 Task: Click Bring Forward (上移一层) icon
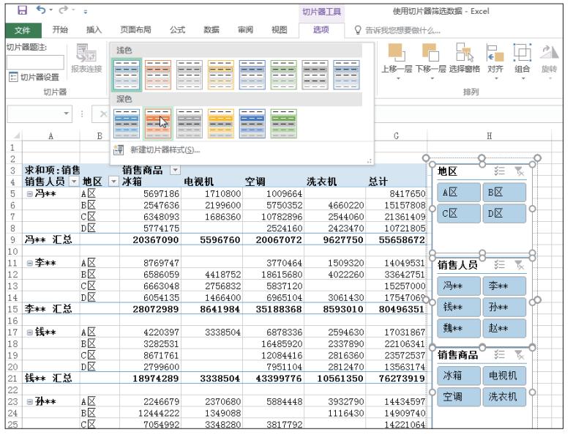397,53
